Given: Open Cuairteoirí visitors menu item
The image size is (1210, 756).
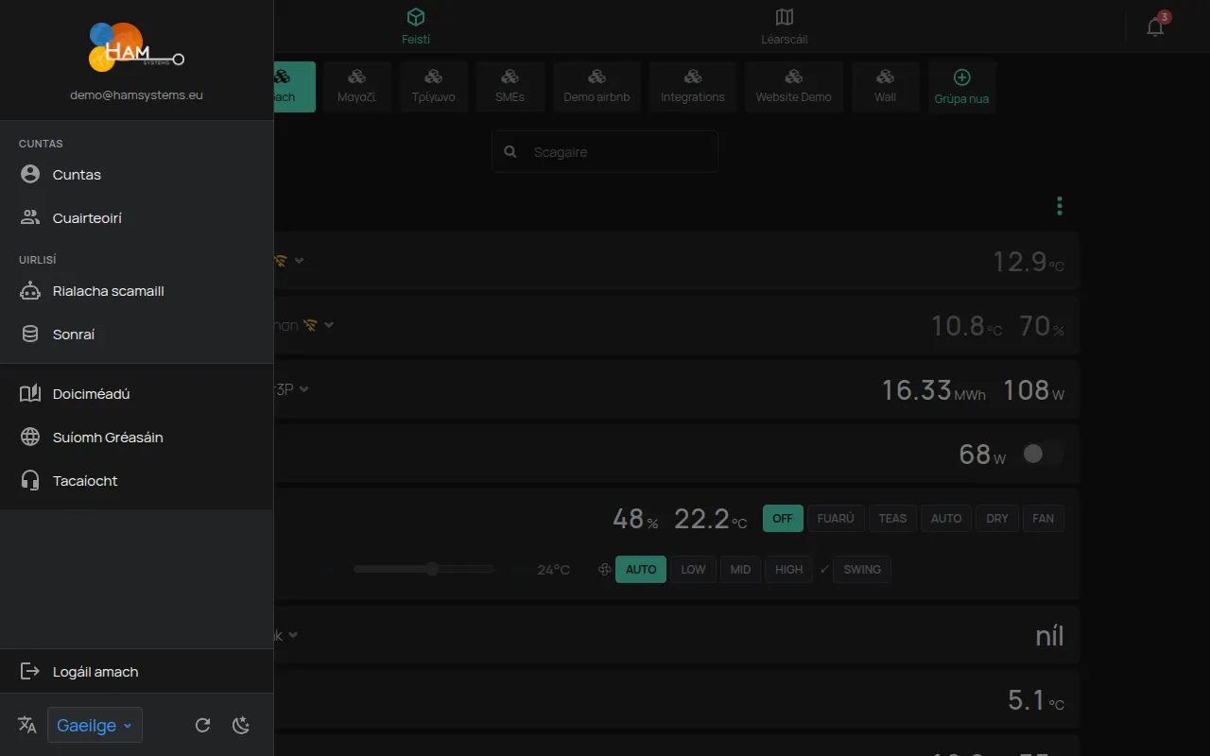Looking at the screenshot, I should (136, 218).
